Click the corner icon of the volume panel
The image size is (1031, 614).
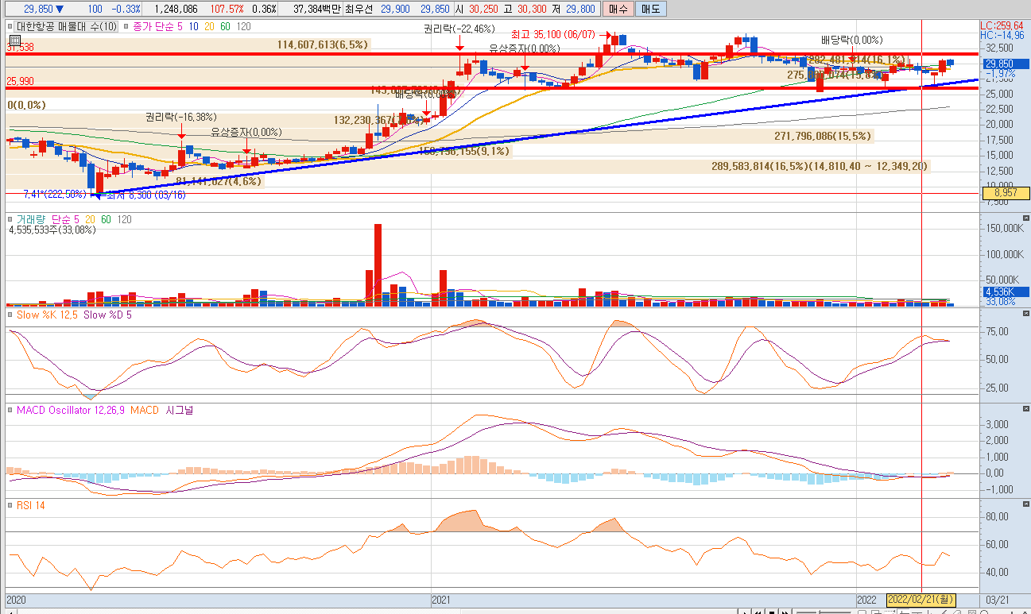coord(1025,218)
